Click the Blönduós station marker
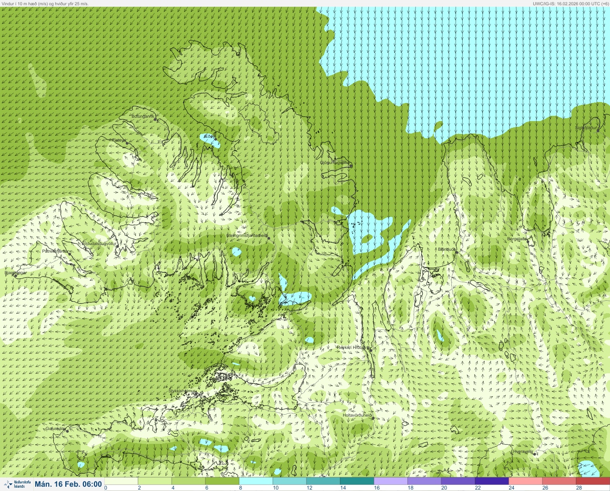Screen dimensions: 610x491 coord(456,252)
